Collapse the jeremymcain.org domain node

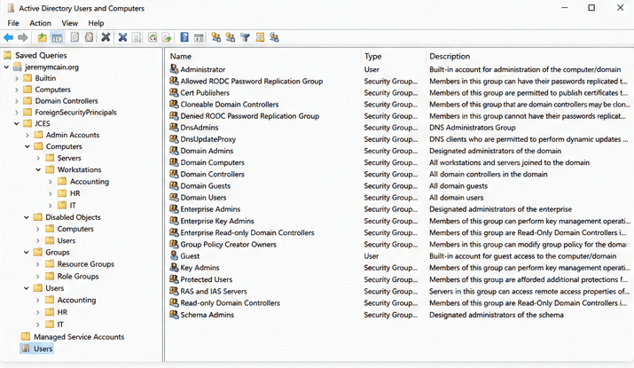(x=6, y=67)
